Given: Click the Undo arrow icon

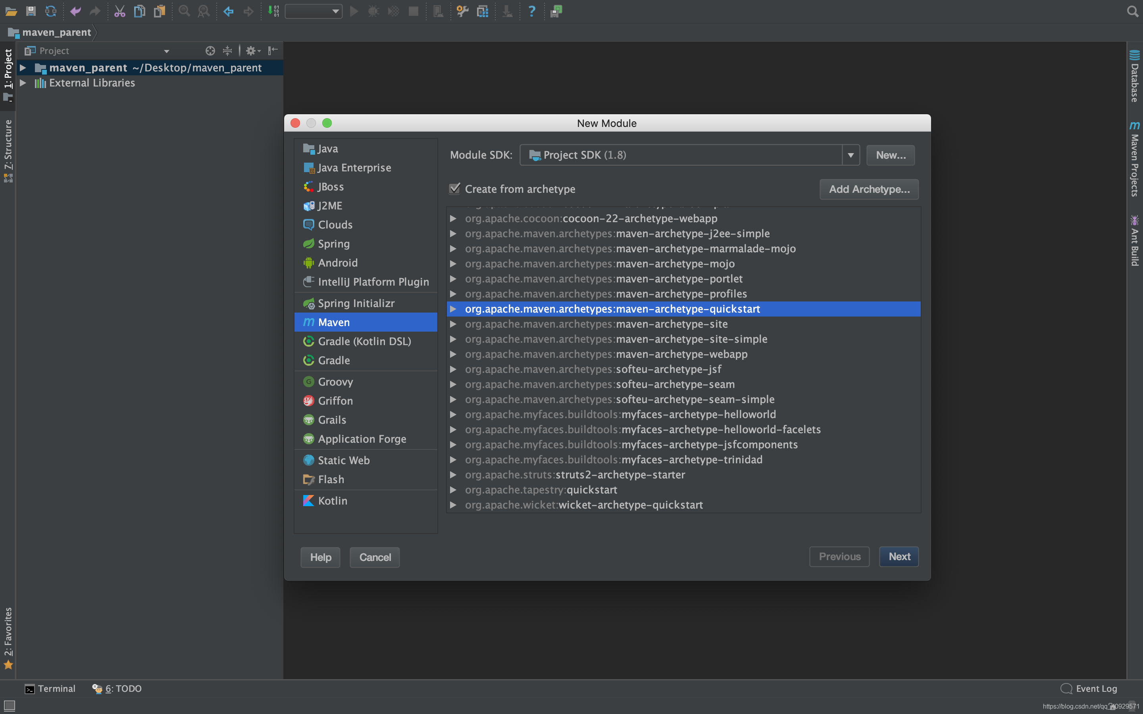Looking at the screenshot, I should pyautogui.click(x=75, y=11).
